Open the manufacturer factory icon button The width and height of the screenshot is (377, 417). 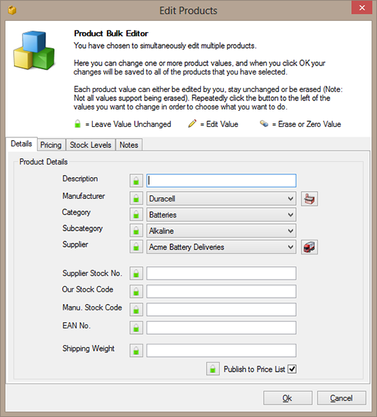tap(309, 199)
